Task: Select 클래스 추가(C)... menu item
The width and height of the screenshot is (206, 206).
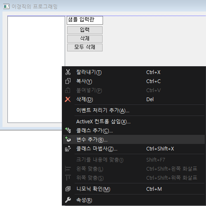Action: (134, 130)
